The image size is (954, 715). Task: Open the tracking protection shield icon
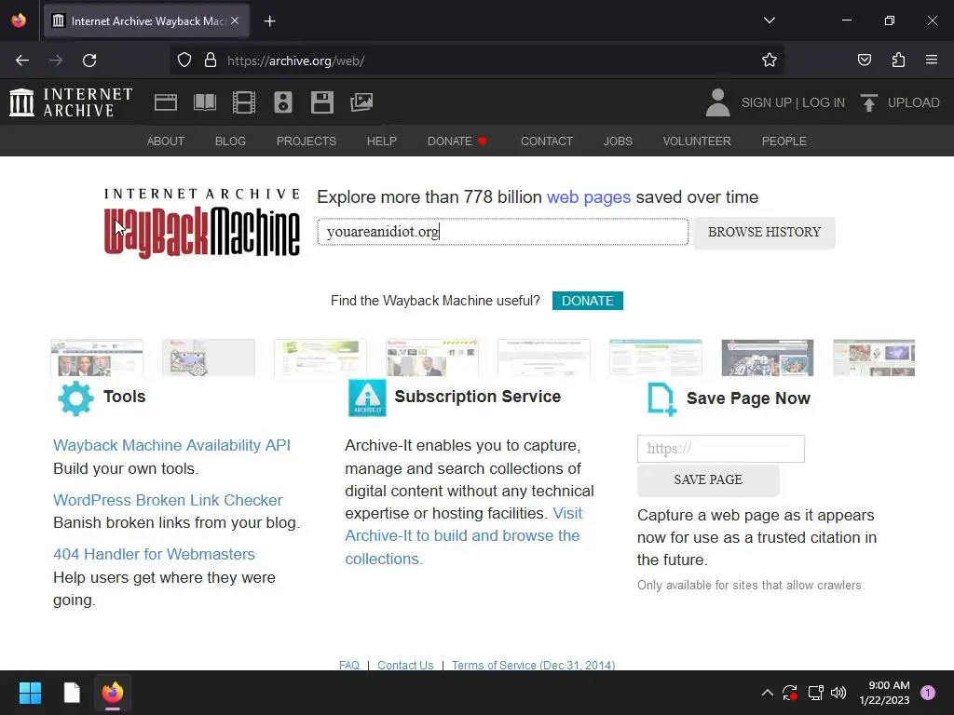pyautogui.click(x=184, y=61)
